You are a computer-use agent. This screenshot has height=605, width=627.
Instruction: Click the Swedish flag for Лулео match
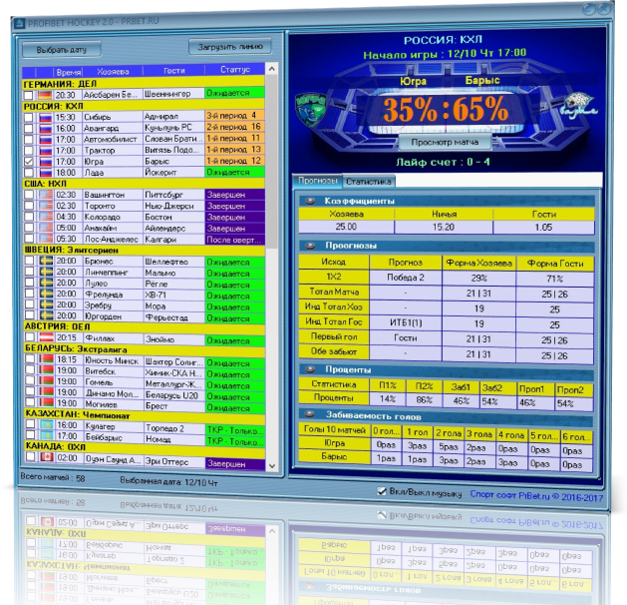[46, 283]
